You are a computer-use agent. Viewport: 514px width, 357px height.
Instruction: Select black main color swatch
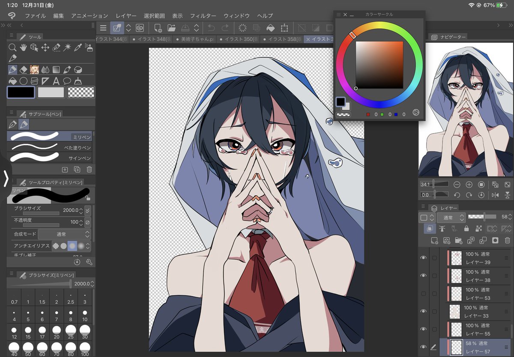click(21, 92)
